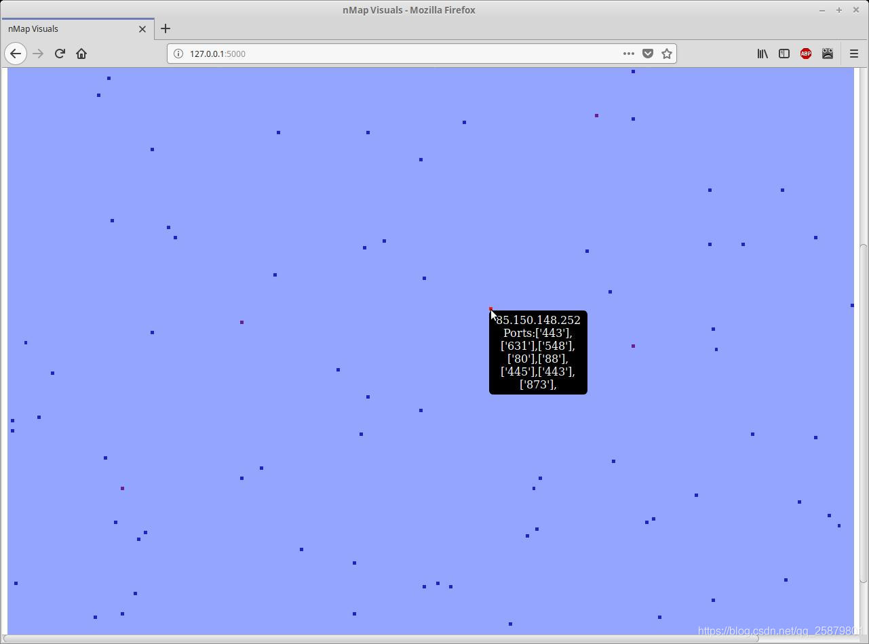Image resolution: width=869 pixels, height=644 pixels.
Task: Open a new tab with plus button
Action: pyautogui.click(x=166, y=28)
